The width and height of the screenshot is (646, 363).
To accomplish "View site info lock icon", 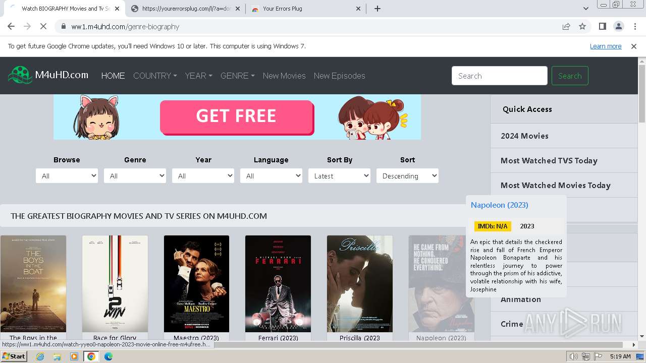I will (64, 26).
